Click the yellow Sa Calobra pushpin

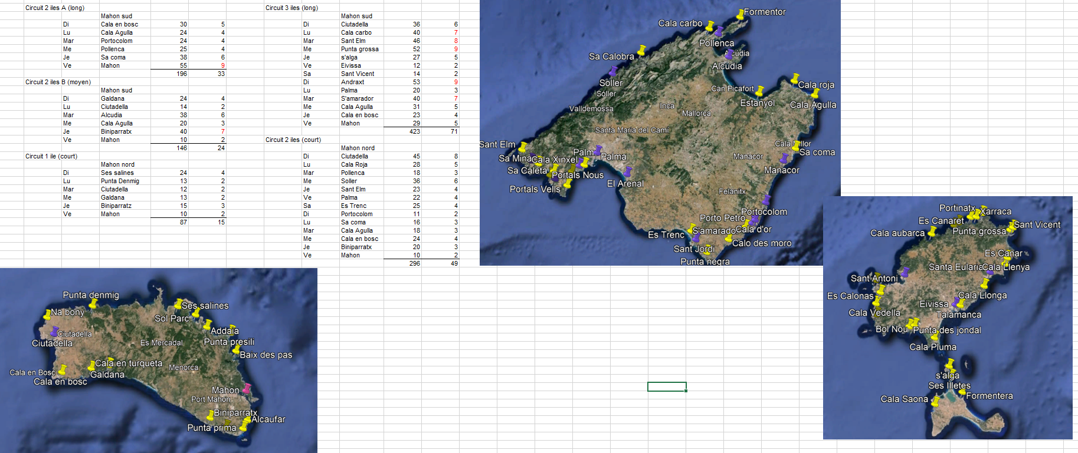641,51
